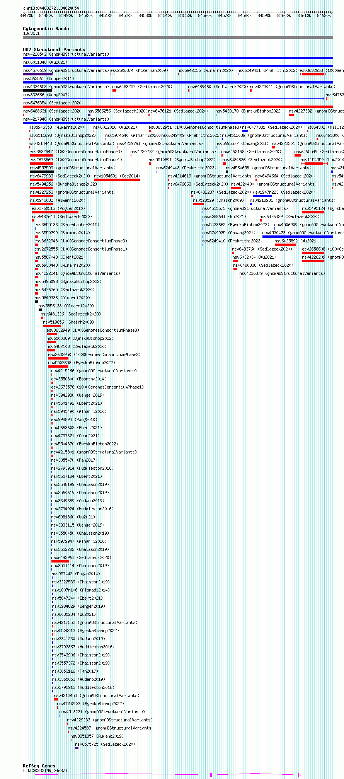
Task: Click dgv1947n223 (Sedlazeck2020) label
Action: tap(284, 192)
